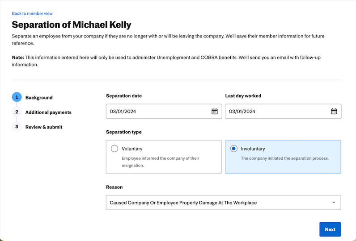Select the Involuntary radio button

pos(233,149)
